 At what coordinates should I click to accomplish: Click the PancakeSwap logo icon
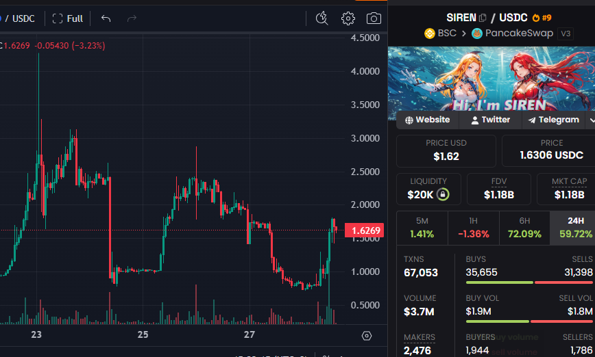pyautogui.click(x=477, y=34)
